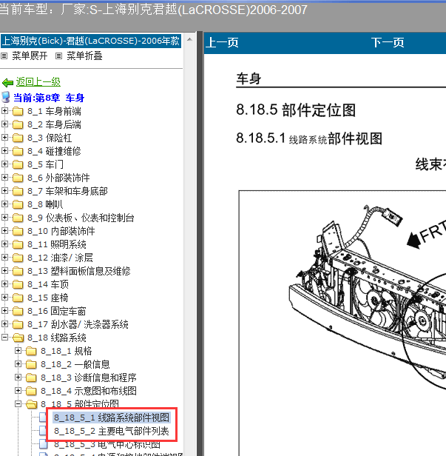446x456 pixels.
Task: Click the folder icon for 8_7 车架和车身底部
Action: (18, 191)
